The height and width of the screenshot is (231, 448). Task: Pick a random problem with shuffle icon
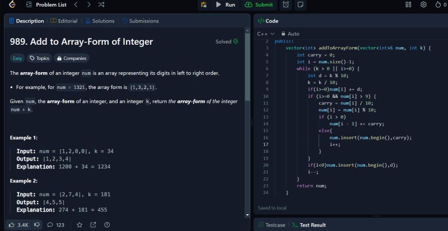click(x=101, y=4)
